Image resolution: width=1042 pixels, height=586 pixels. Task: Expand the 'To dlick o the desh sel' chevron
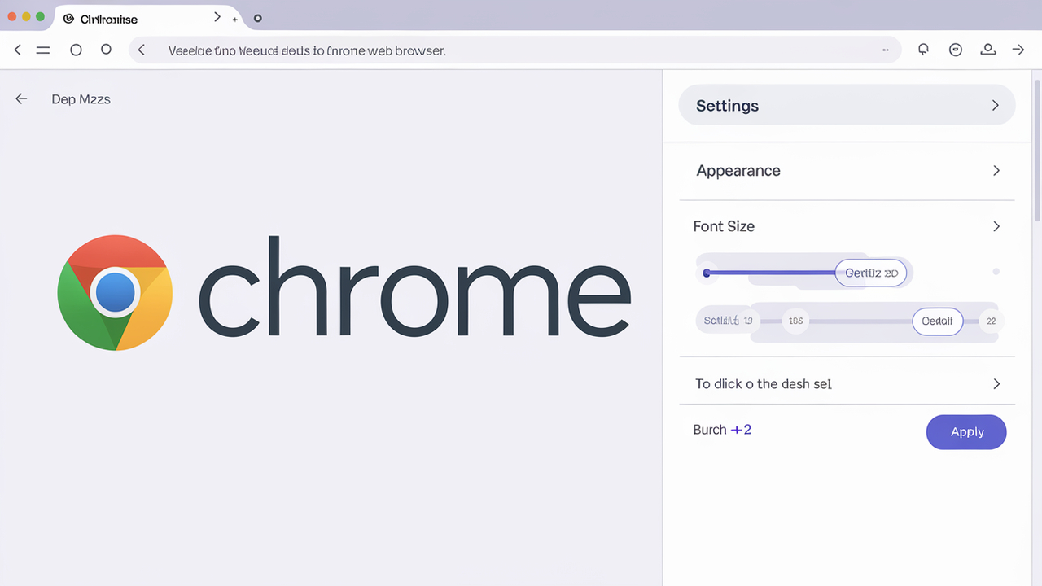click(996, 384)
